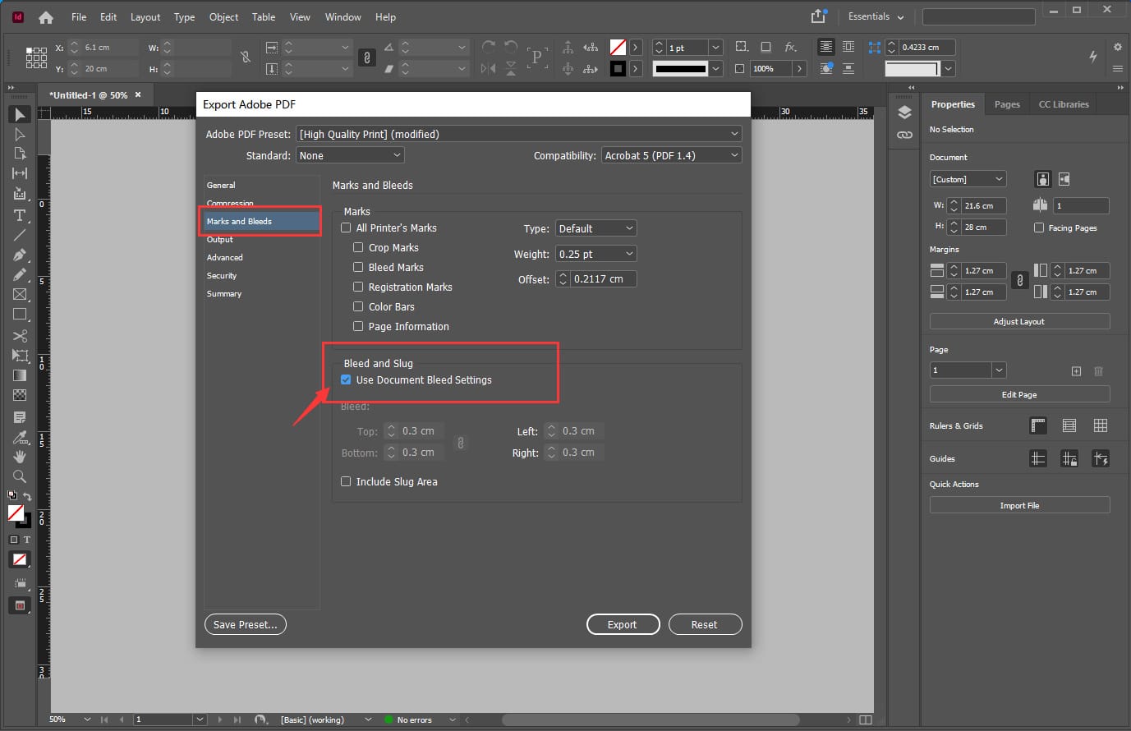Open Adobe PDF Preset dropdown
Viewport: 1131px width, 731px height.
pos(518,134)
